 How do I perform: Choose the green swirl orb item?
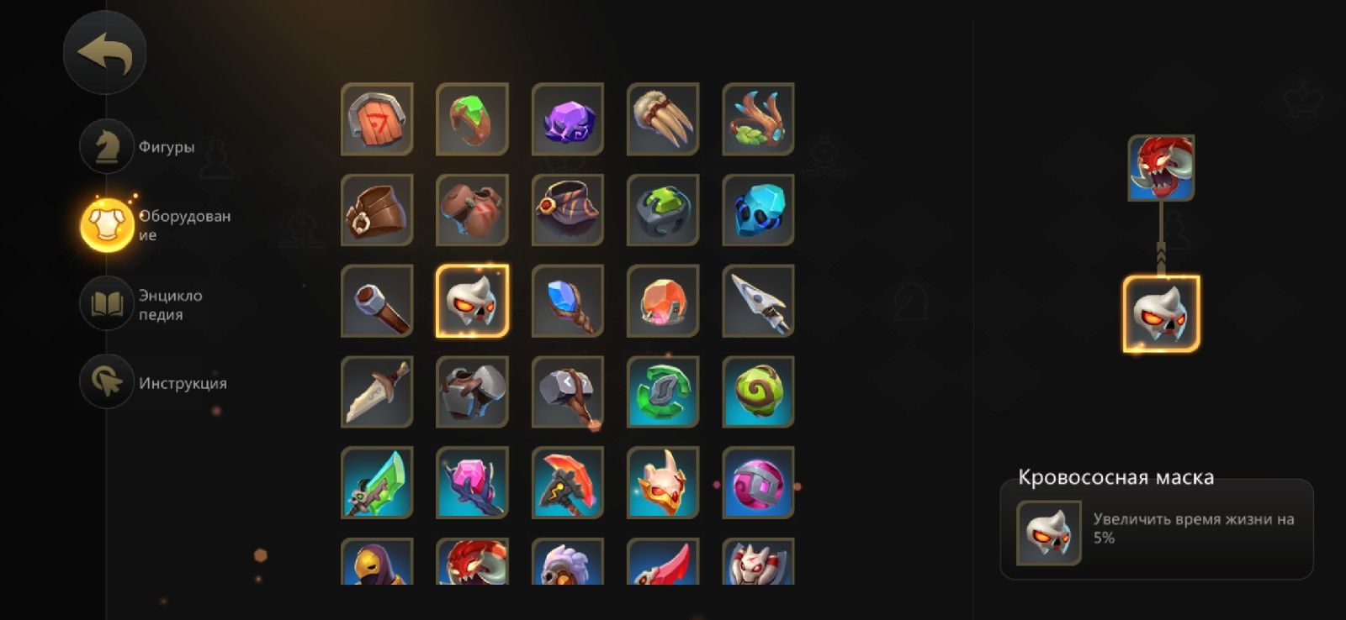(758, 391)
